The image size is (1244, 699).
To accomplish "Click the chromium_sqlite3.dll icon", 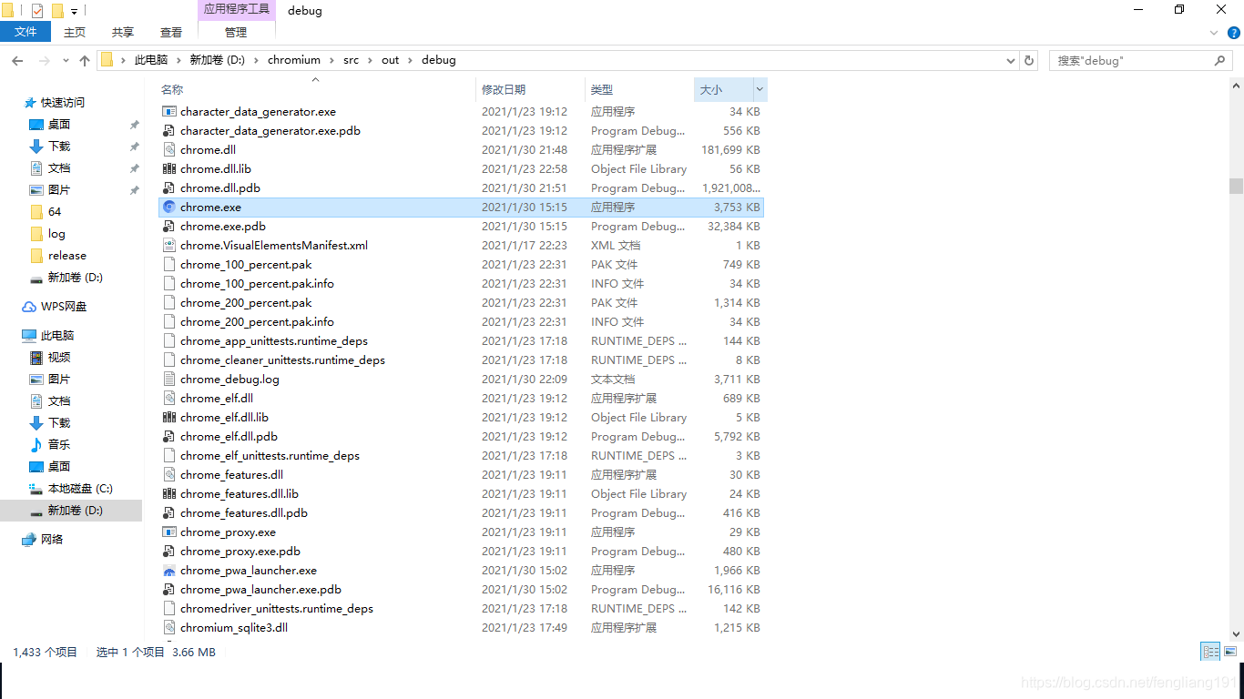I will tap(168, 627).
